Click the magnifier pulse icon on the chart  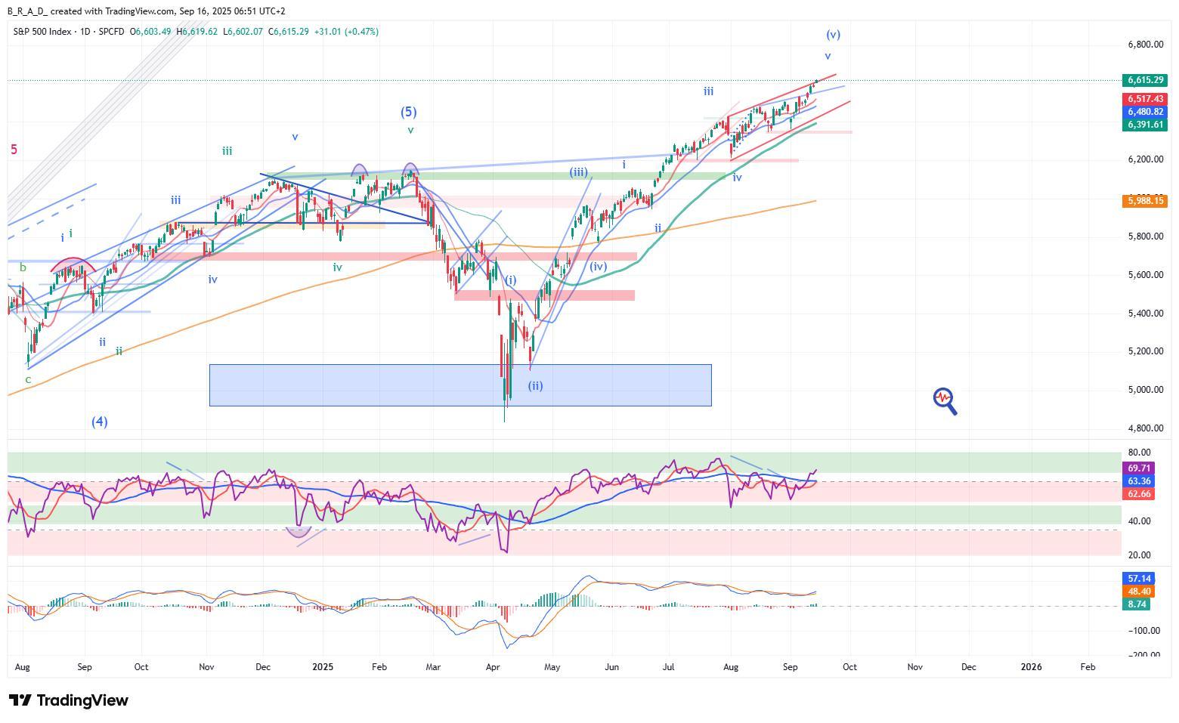[x=945, y=401]
